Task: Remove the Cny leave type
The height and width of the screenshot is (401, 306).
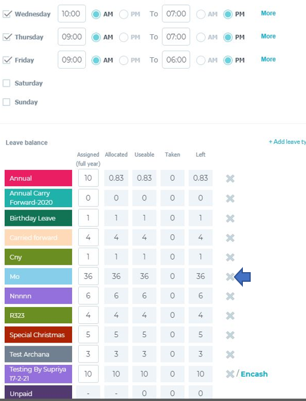Action: tap(230, 257)
